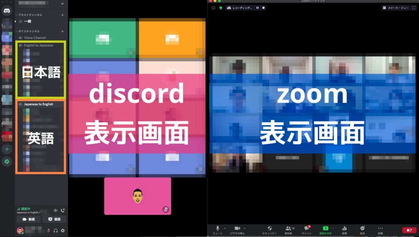Share screen in Discord with 画面
Image resolution: width=419 pixels, height=237 pixels.
point(54,219)
